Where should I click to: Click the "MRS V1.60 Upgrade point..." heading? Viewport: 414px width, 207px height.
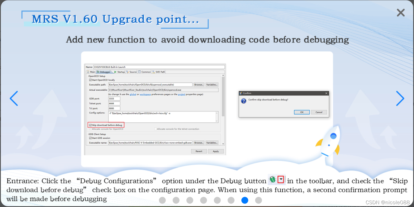[115, 19]
